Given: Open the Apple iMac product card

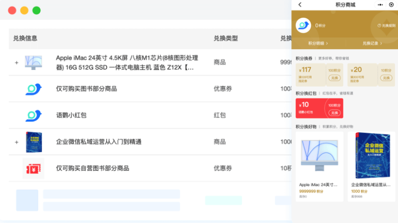Looking at the screenshot, I should click(x=320, y=166).
